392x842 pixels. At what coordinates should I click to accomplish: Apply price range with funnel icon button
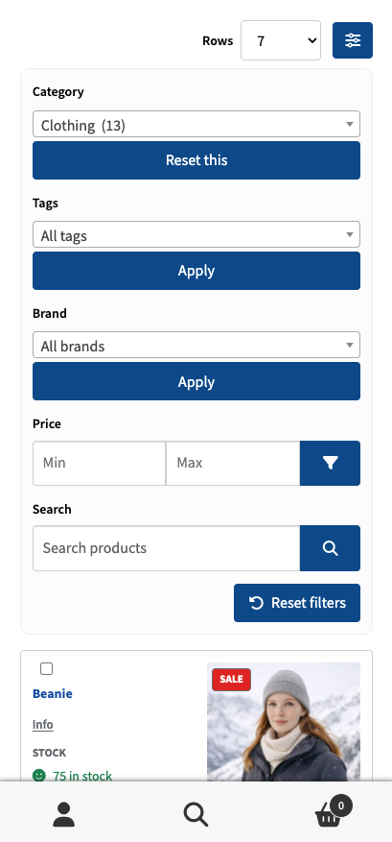pyautogui.click(x=330, y=463)
